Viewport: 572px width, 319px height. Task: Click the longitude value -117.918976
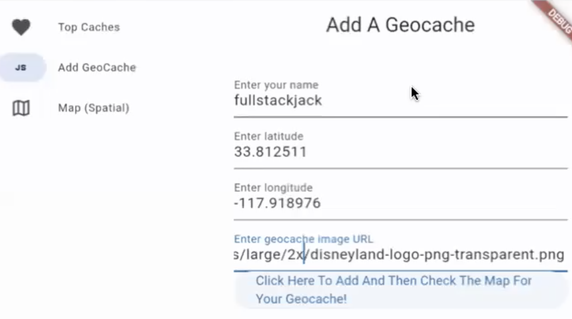point(277,203)
